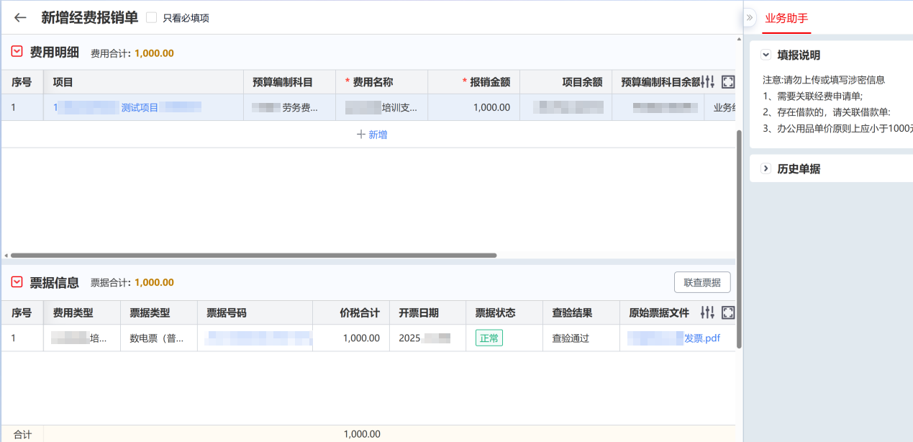Expand 费用明细 table to fullscreen

(727, 82)
